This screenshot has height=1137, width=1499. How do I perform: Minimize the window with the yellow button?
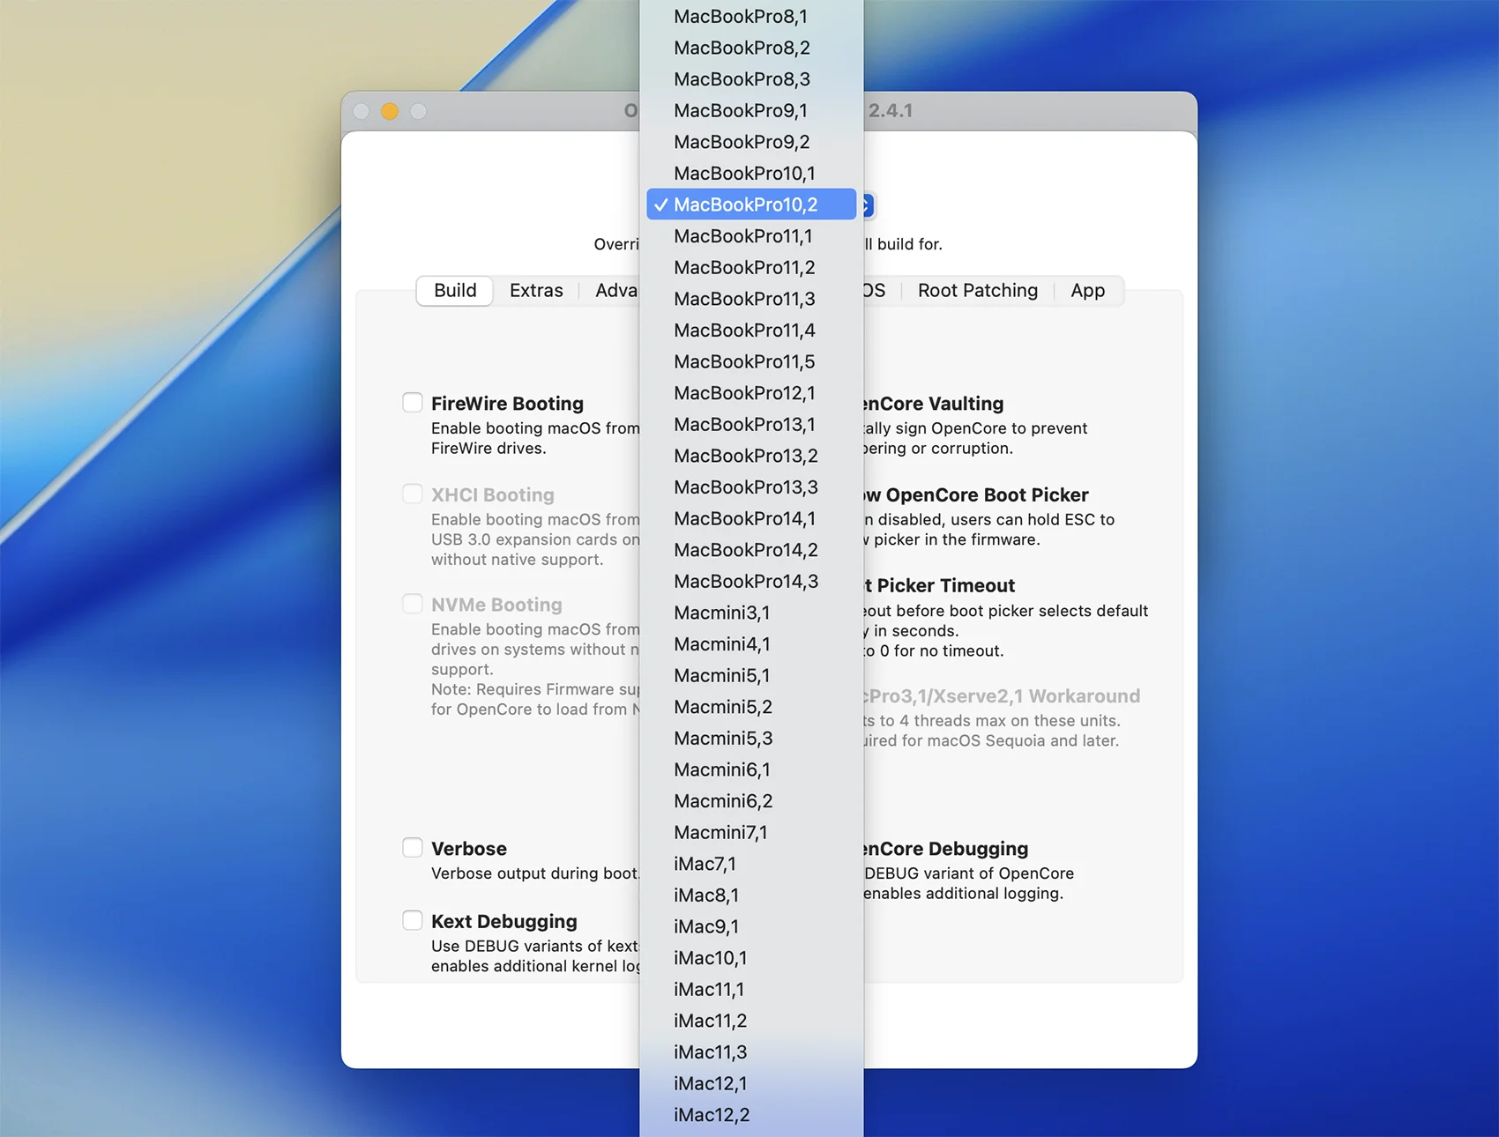pos(390,111)
